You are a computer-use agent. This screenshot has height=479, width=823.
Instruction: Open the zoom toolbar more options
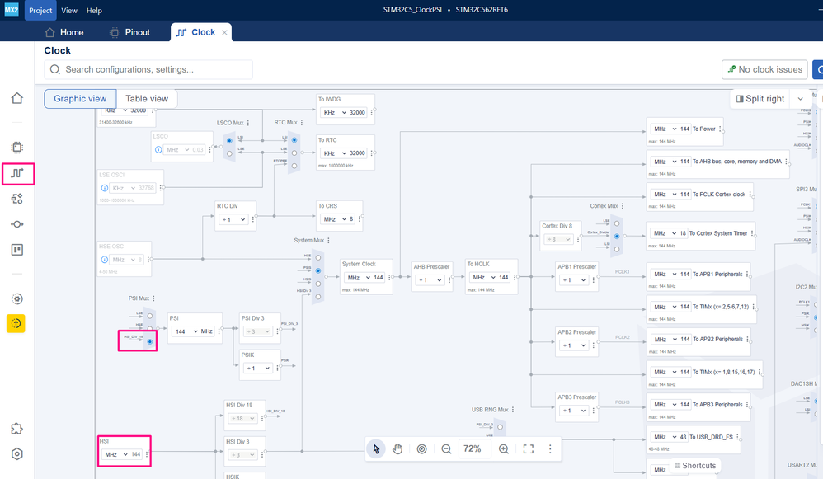coord(550,448)
